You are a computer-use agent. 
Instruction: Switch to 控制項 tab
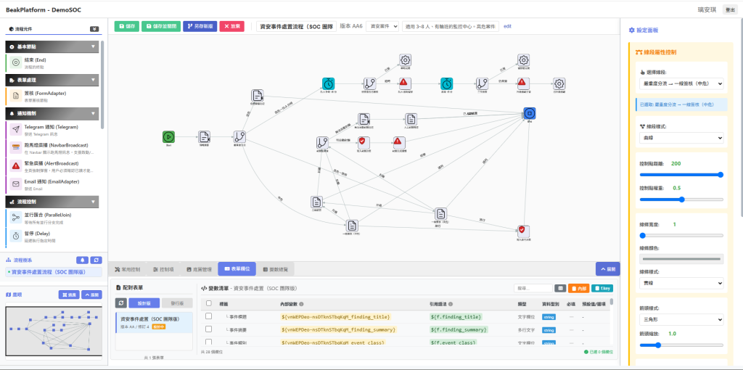click(x=163, y=269)
